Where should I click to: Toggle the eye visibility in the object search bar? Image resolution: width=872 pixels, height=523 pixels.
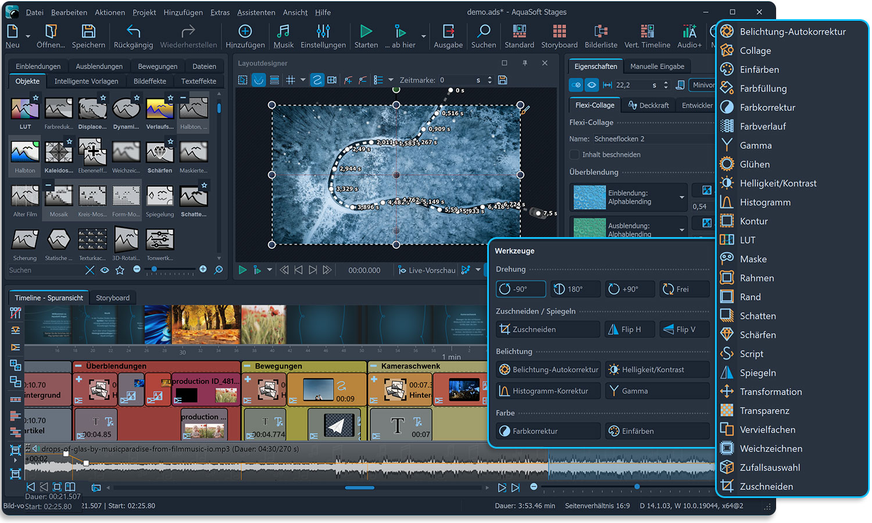pos(105,270)
